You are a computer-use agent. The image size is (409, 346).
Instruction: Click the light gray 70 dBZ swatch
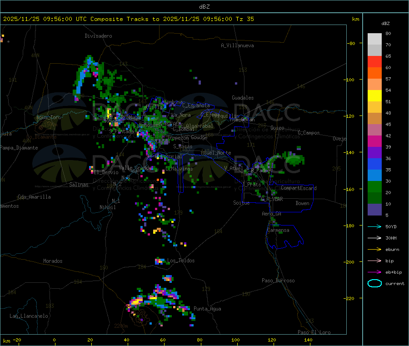coord(374,50)
